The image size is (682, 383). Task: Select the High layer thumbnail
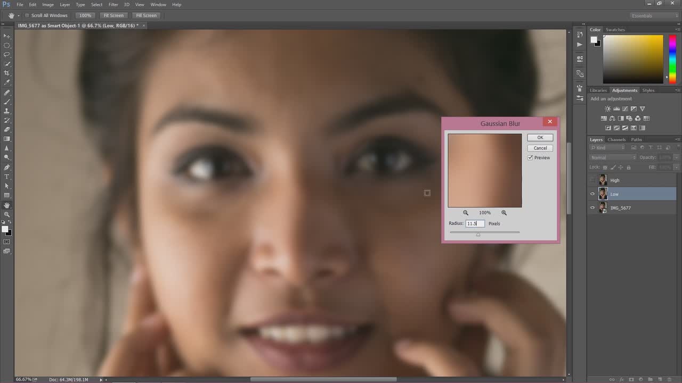coord(603,180)
